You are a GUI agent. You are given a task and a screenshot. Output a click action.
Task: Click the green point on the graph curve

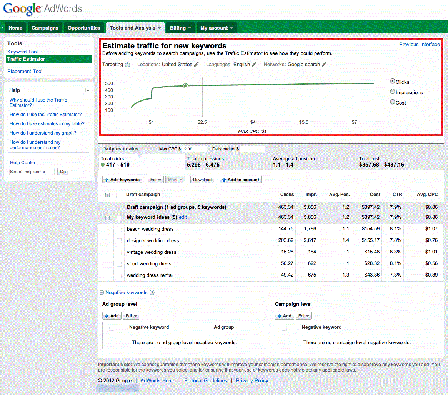(x=186, y=86)
